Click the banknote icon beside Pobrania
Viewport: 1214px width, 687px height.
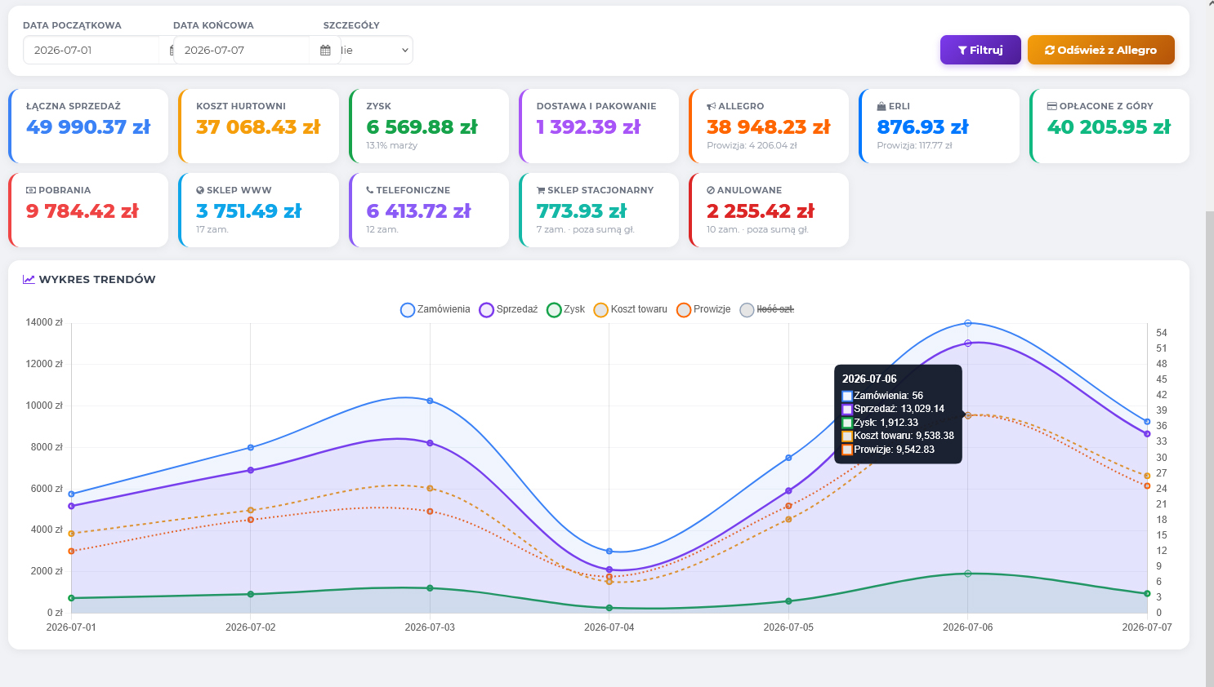point(31,190)
